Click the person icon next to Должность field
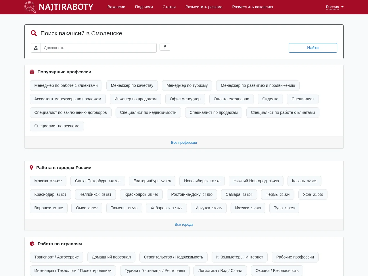The image size is (368, 276). tap(36, 48)
